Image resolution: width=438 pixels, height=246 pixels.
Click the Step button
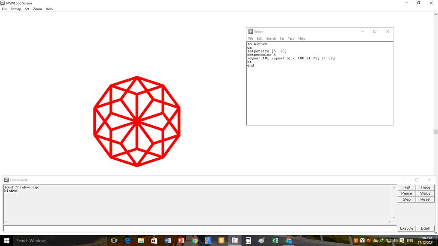[x=407, y=199]
